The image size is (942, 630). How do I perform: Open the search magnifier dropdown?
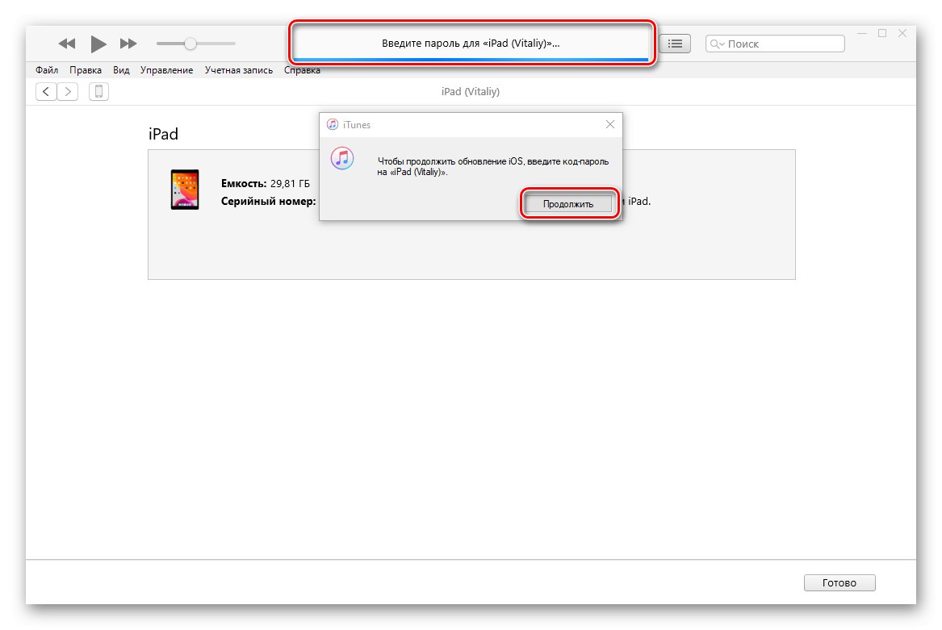coord(718,44)
